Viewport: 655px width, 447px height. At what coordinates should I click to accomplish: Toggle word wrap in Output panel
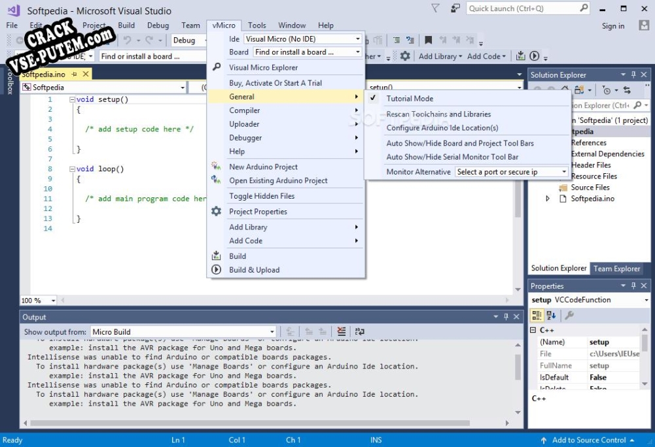tap(359, 331)
